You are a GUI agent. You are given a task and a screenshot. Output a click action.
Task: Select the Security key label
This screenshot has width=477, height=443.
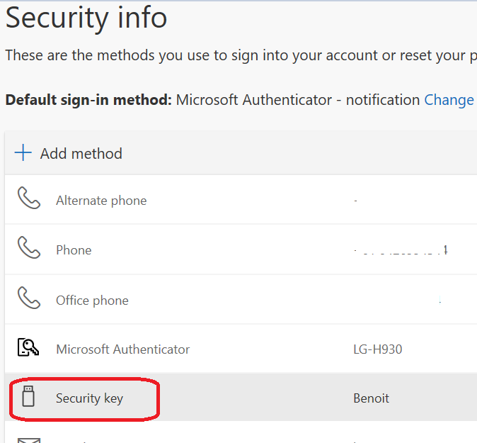click(x=89, y=398)
